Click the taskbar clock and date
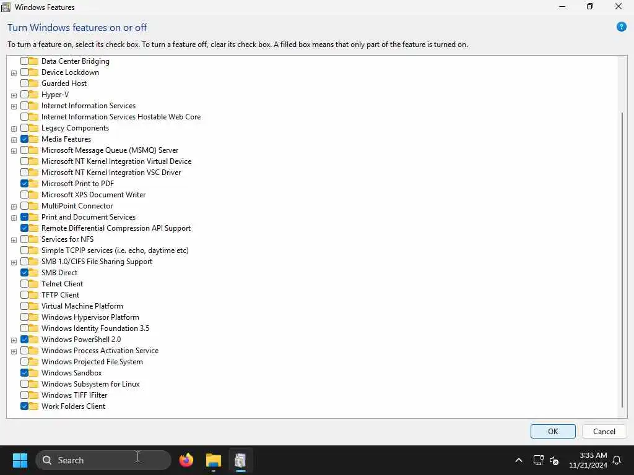 (588, 460)
